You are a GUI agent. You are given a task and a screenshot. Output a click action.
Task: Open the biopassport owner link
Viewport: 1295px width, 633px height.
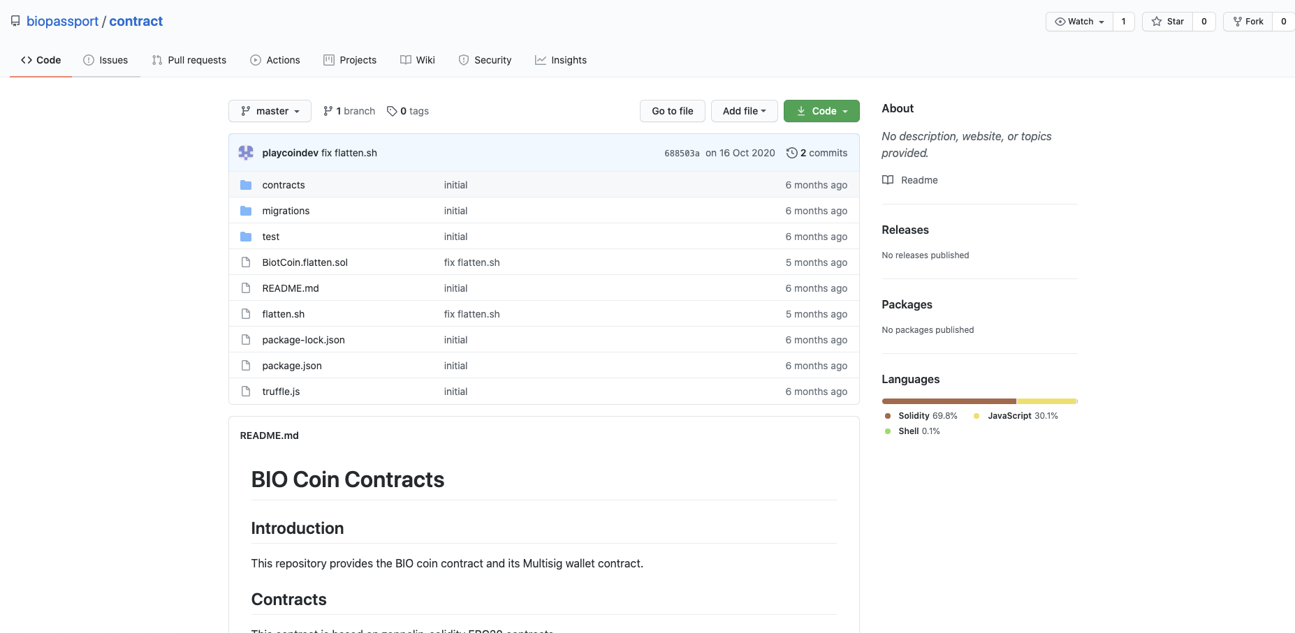[x=62, y=22]
